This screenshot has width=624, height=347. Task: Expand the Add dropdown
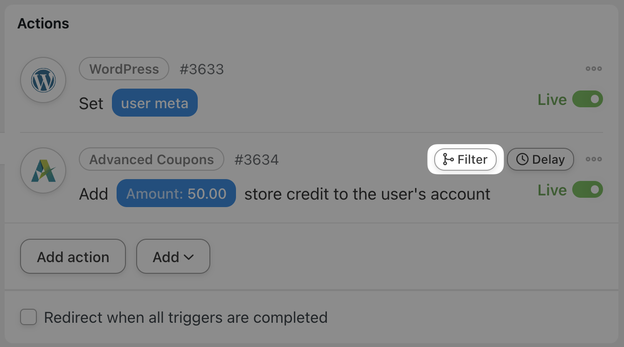[173, 257]
